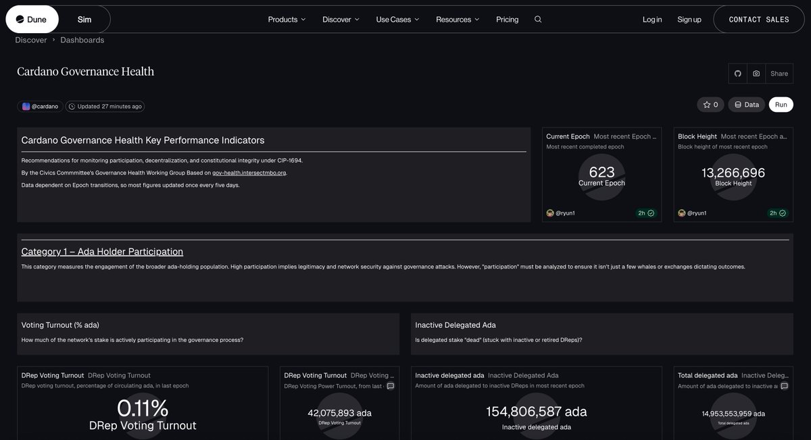This screenshot has width=811, height=440.
Task: Open the Current Epoch card title
Action: tap(568, 136)
